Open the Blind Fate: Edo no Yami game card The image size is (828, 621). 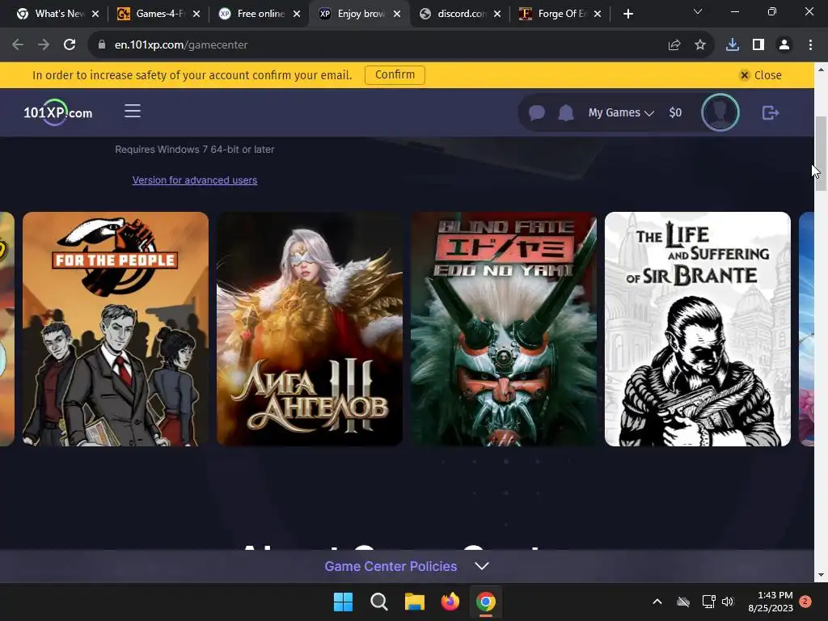[x=504, y=329]
